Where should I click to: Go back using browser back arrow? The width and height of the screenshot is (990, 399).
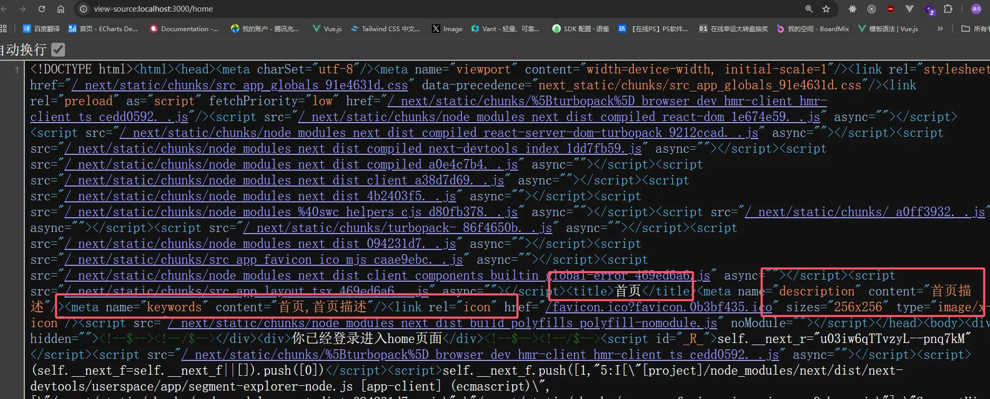(4, 9)
